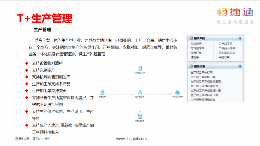Select the 生产加工单 hammer icon

(140, 92)
